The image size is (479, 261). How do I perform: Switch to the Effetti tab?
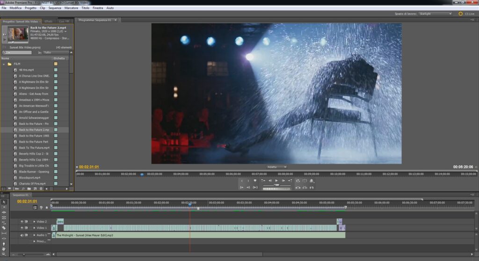pos(48,22)
